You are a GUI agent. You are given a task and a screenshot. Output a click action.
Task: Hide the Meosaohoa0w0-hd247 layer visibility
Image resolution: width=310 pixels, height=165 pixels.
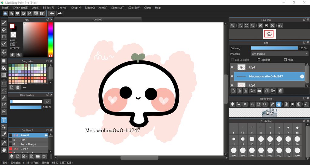point(232,76)
